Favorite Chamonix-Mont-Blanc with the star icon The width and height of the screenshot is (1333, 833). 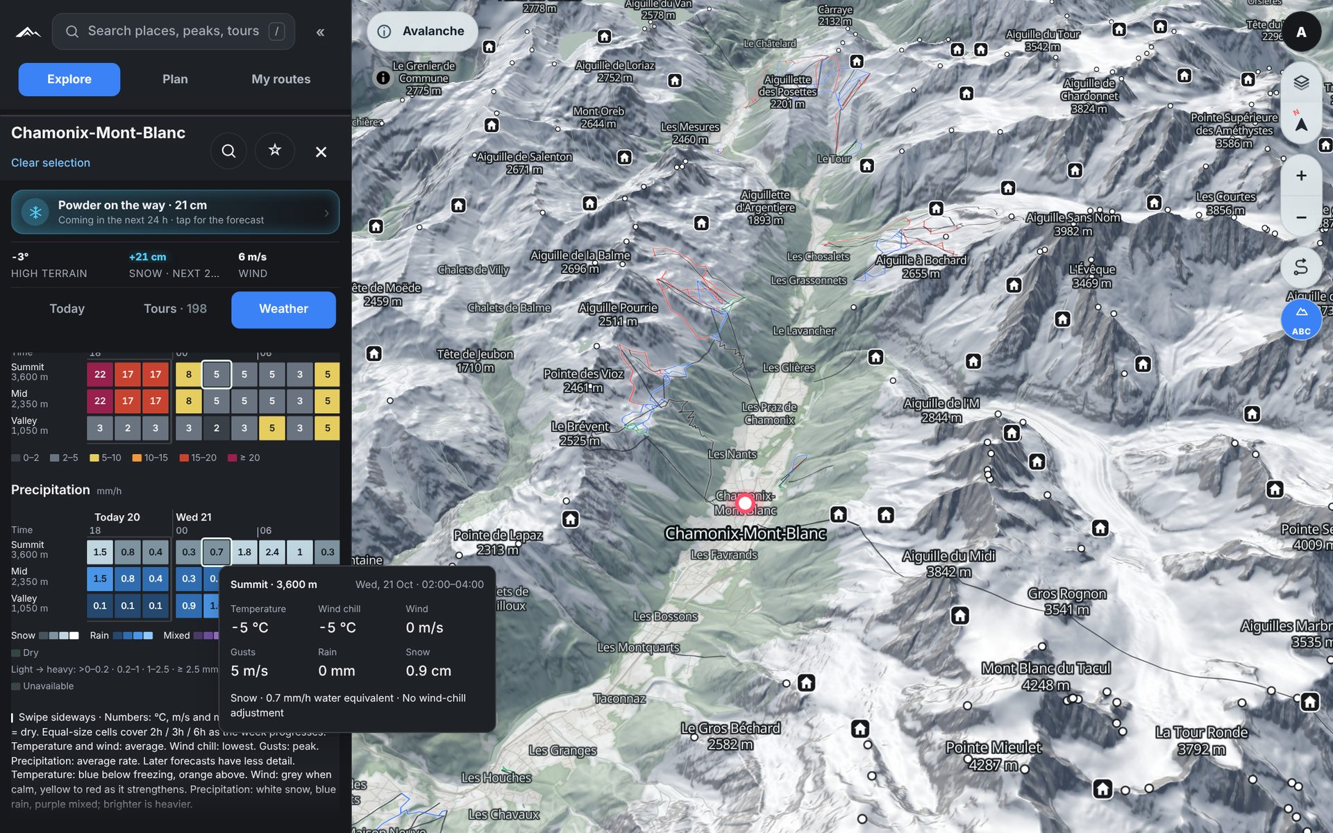[275, 151]
